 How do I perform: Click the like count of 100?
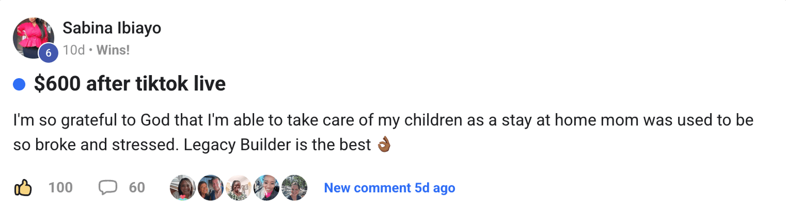click(60, 188)
